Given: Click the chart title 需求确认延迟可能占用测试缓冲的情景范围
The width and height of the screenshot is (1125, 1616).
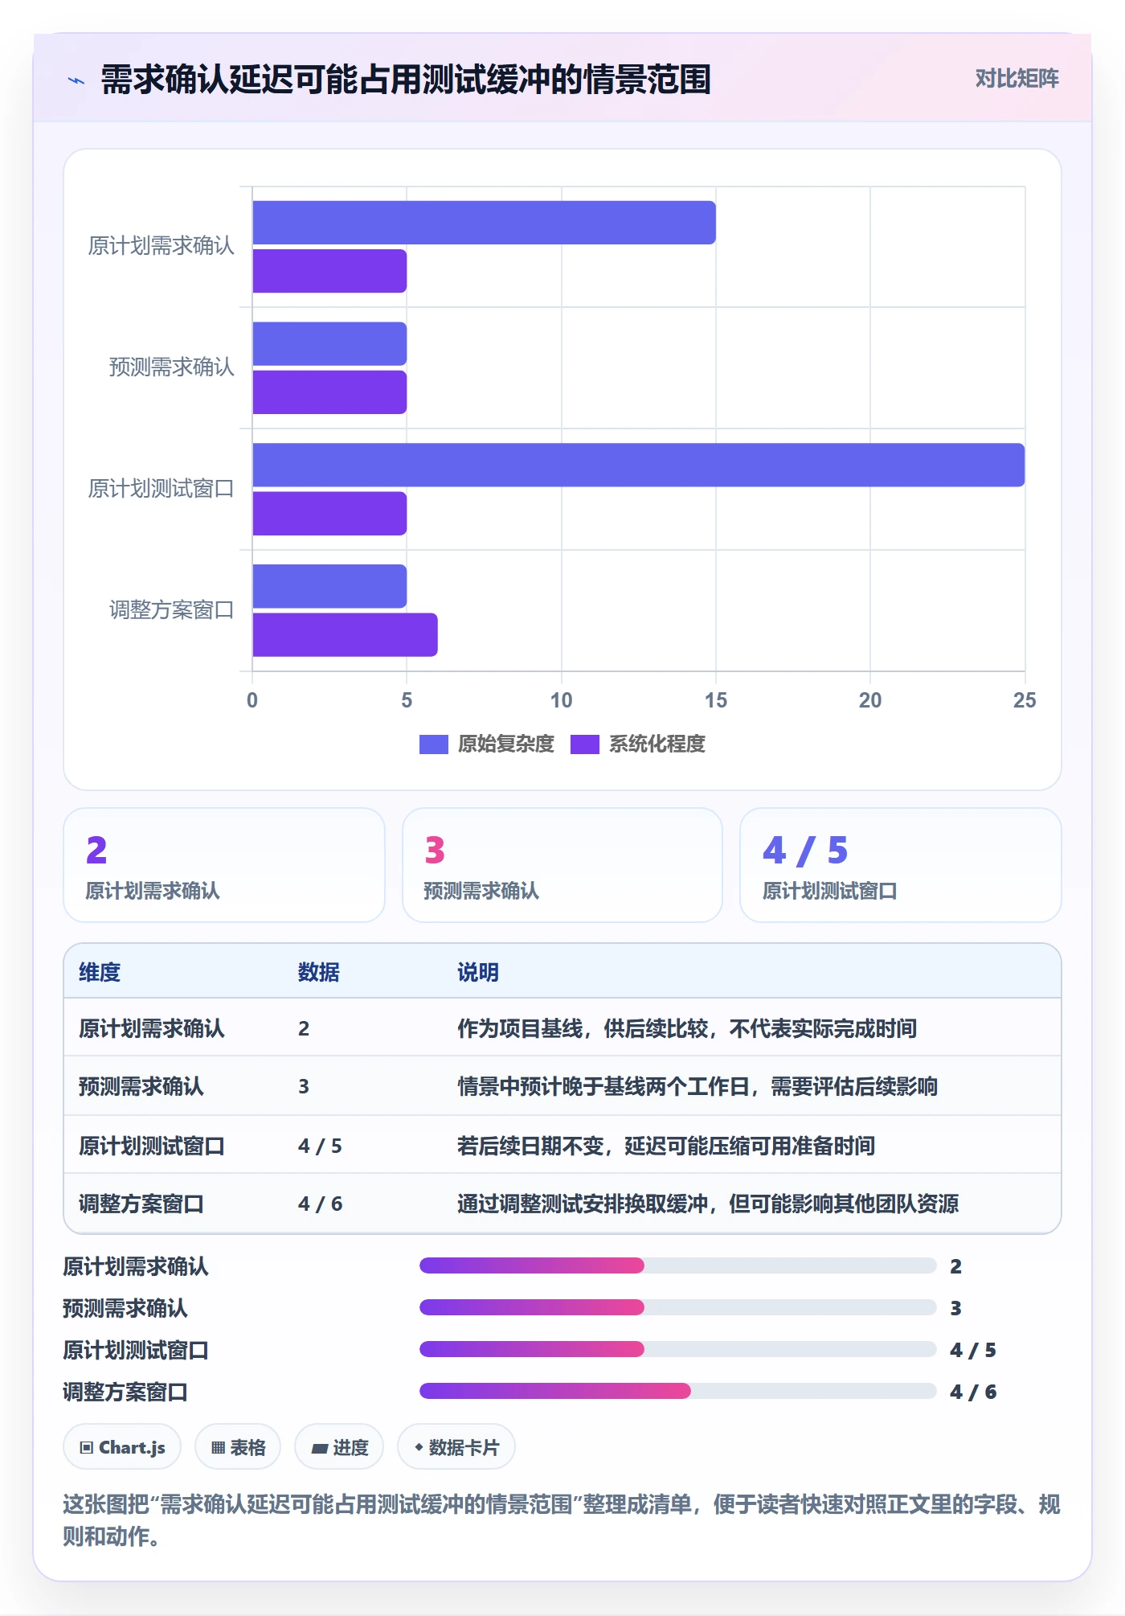Looking at the screenshot, I should tap(406, 80).
